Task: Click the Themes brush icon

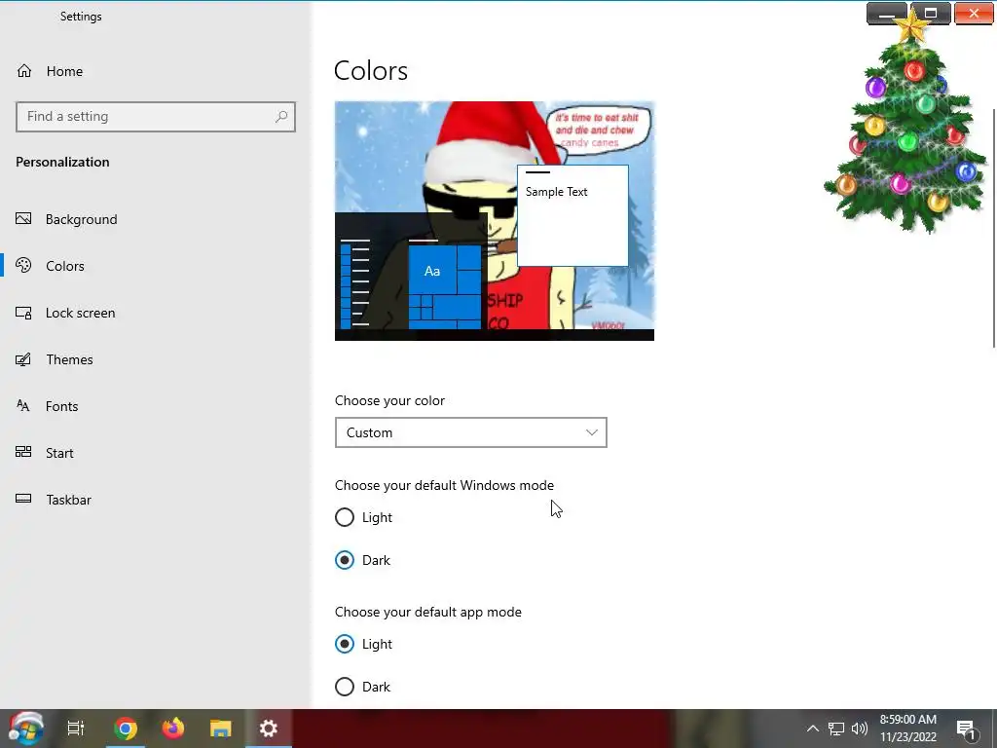Action: [x=23, y=359]
